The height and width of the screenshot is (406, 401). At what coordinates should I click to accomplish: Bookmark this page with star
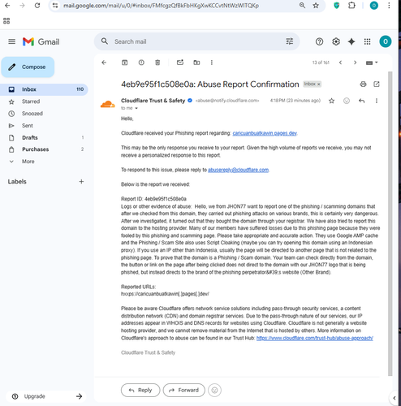(x=316, y=6)
